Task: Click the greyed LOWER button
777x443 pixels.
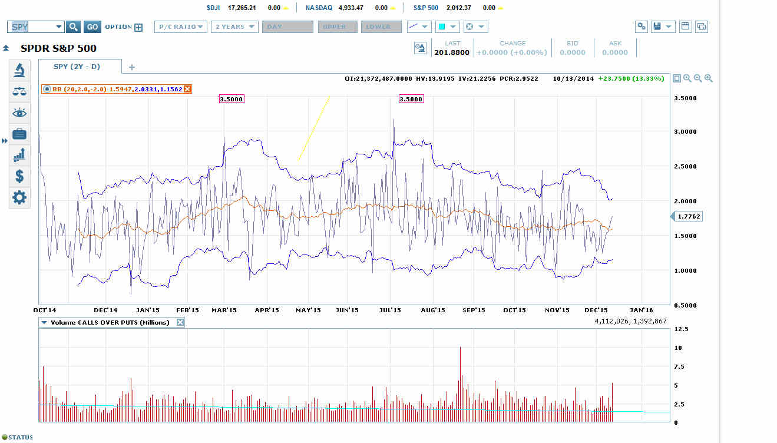Action: (x=380, y=27)
